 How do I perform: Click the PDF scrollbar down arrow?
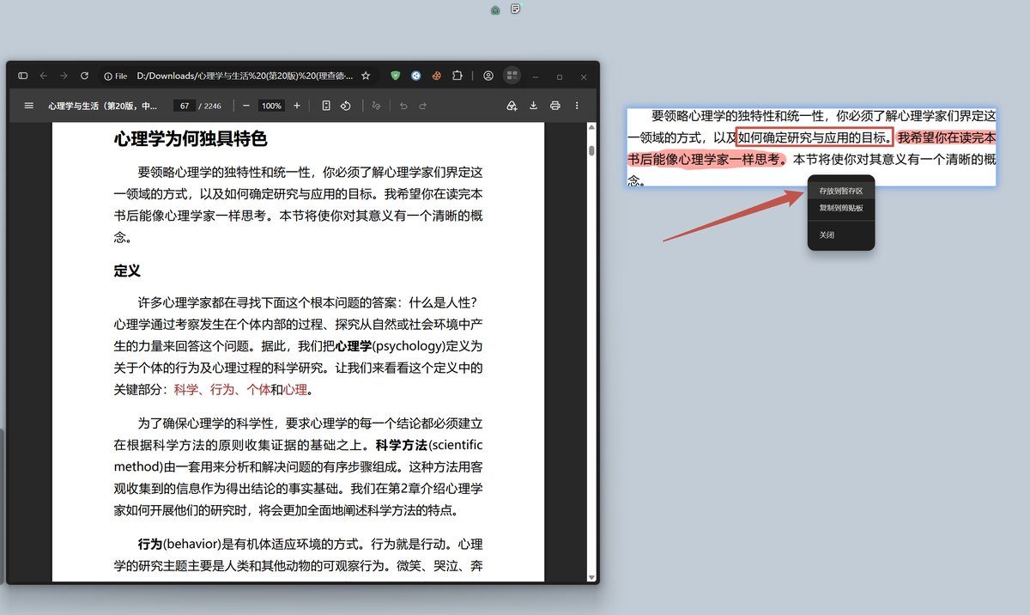click(591, 576)
